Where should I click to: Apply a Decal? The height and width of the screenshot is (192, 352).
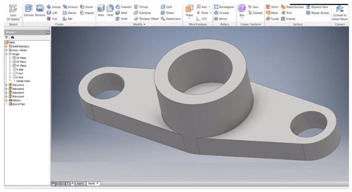click(87, 7)
